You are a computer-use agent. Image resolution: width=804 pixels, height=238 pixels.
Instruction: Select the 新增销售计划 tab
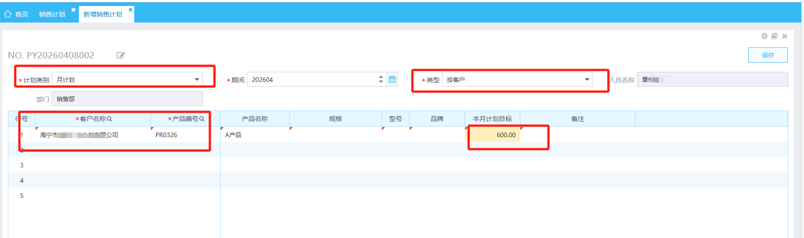point(102,14)
